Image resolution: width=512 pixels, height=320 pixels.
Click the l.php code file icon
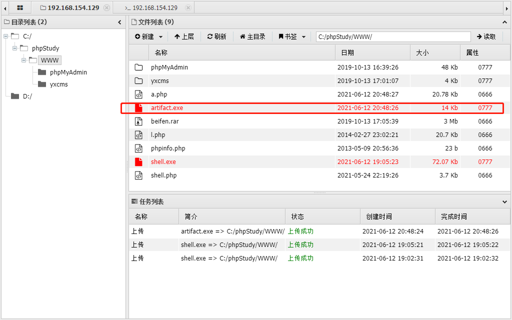click(139, 135)
